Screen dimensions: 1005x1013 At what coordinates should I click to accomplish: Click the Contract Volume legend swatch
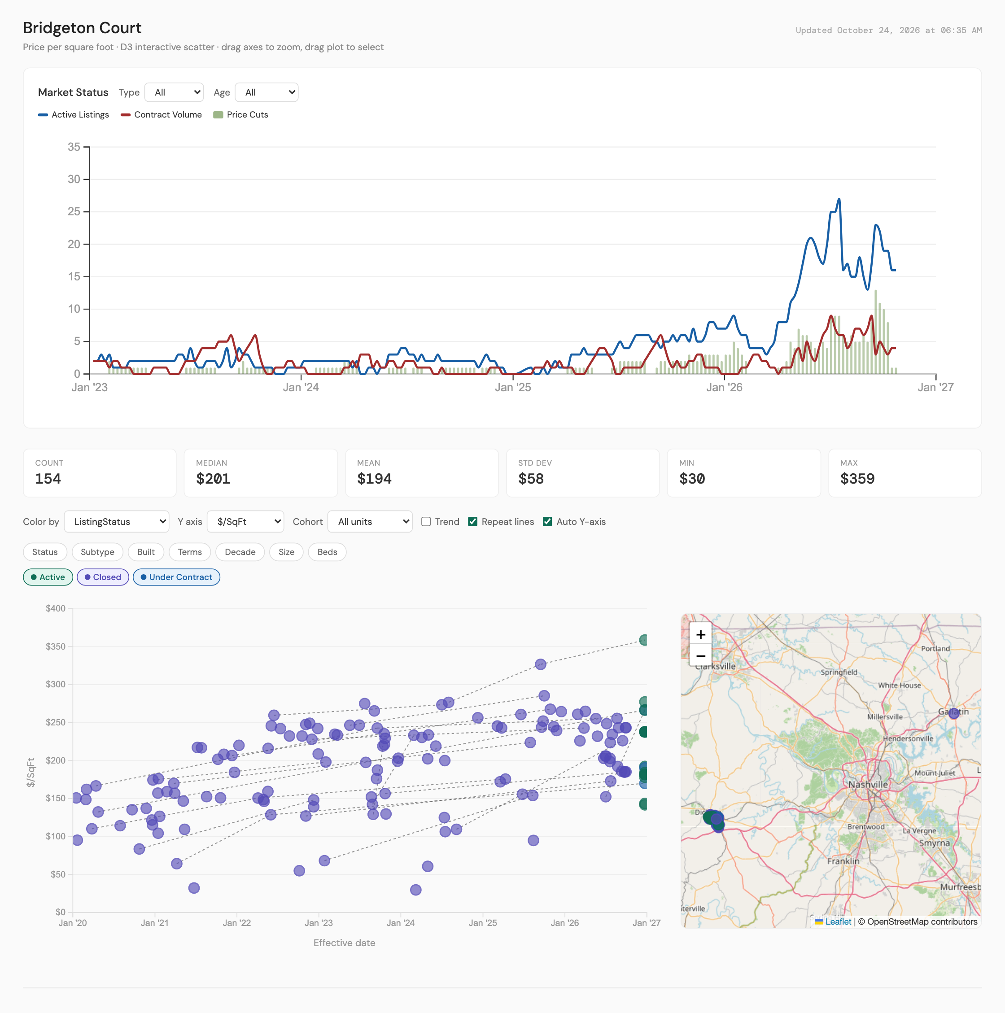coord(125,115)
